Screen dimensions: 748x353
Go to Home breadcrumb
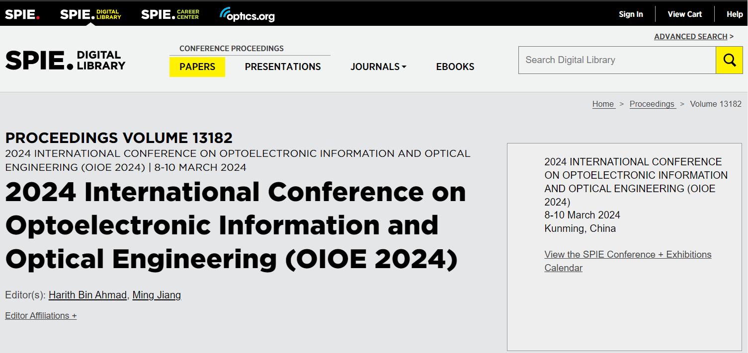point(603,104)
